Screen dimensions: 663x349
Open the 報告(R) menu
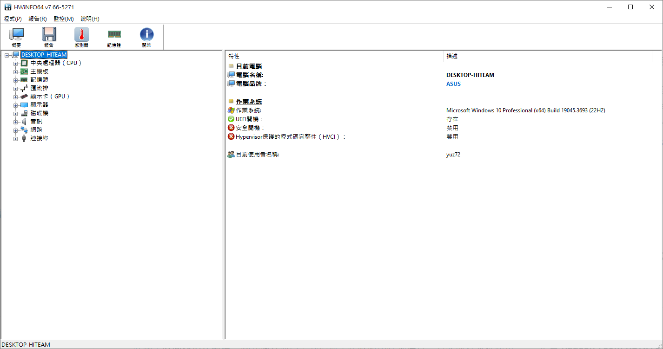click(x=38, y=19)
